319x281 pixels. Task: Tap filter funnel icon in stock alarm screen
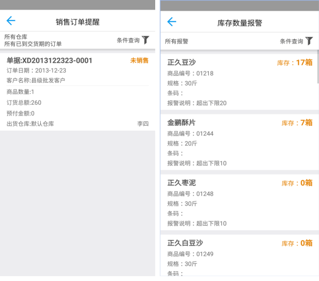pos(309,41)
